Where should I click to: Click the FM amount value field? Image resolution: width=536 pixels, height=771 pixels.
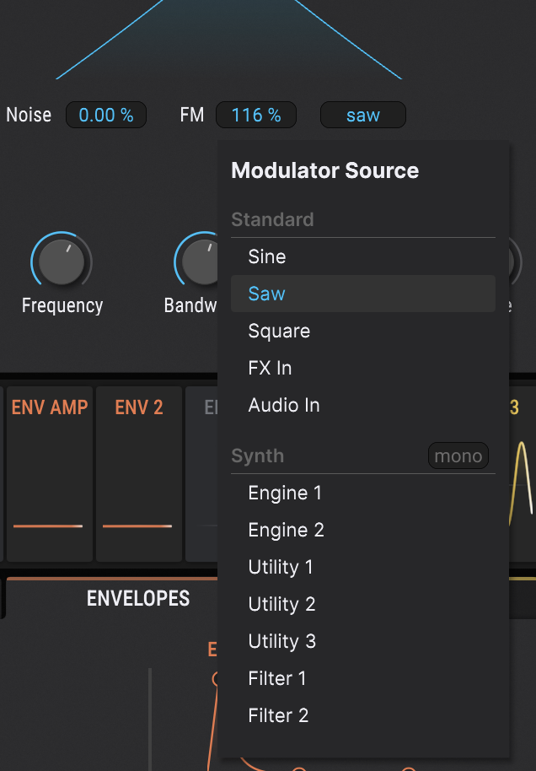point(255,115)
